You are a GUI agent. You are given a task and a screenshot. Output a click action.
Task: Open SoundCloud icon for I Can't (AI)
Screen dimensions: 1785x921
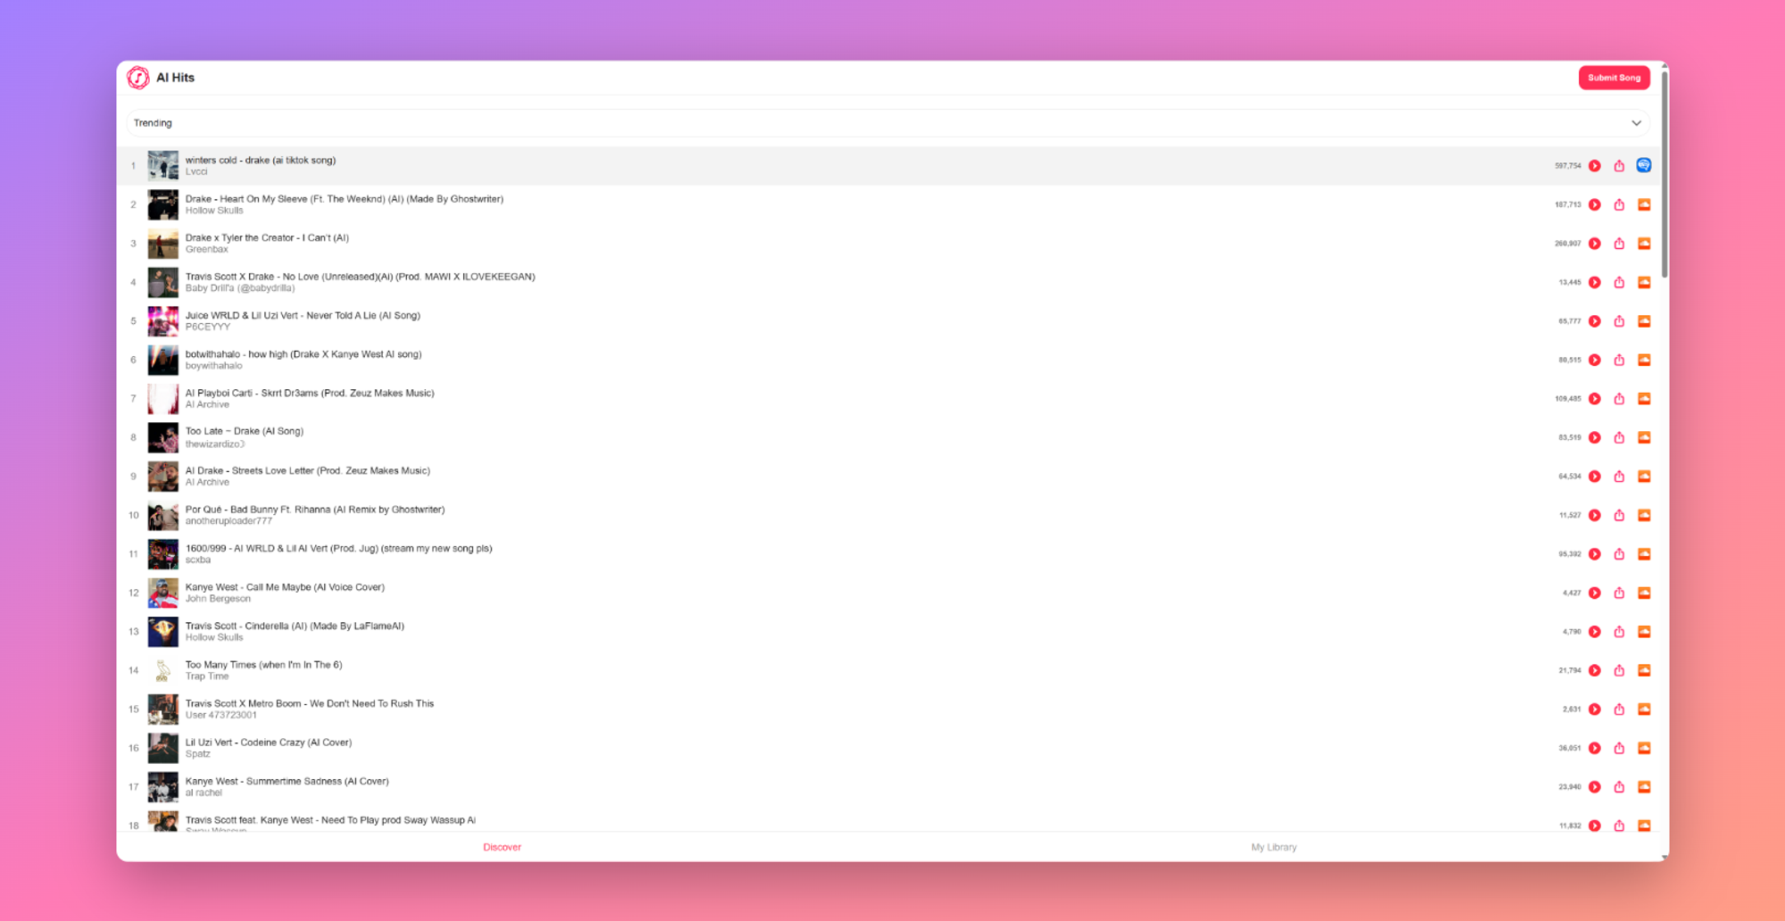(x=1644, y=243)
